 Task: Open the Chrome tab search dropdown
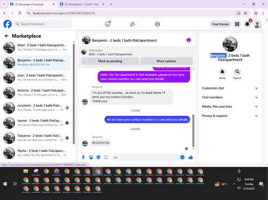tap(4, 4)
